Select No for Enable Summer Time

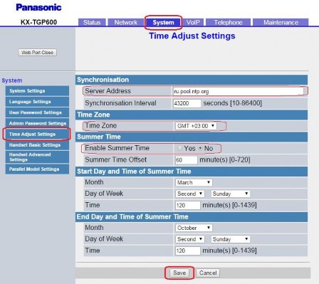pos(200,148)
